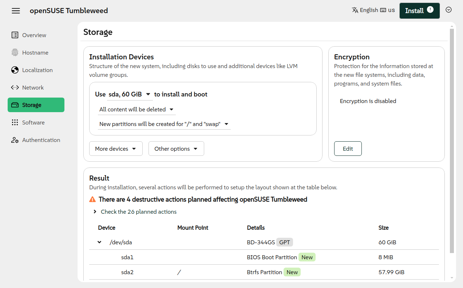Click the Device column header
This screenshot has height=288, width=463.
coord(107,228)
